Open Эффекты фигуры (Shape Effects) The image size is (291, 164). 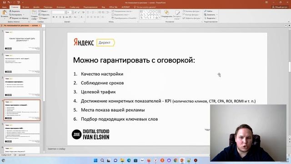[191, 18]
